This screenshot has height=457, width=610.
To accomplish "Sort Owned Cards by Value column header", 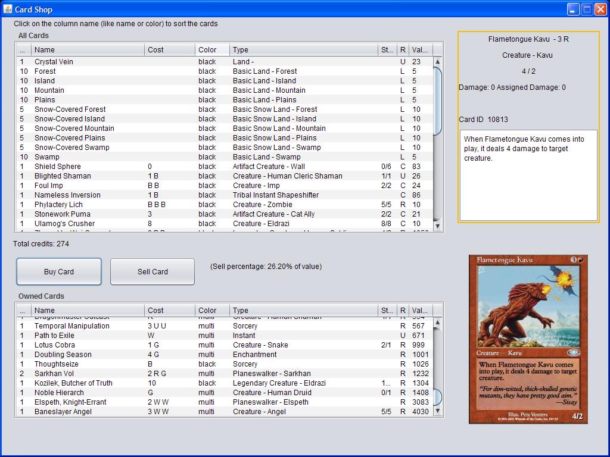I will (419, 311).
